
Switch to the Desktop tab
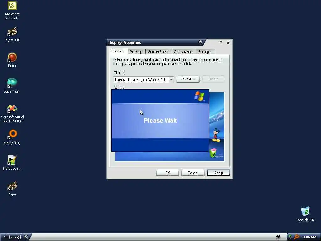click(136, 52)
